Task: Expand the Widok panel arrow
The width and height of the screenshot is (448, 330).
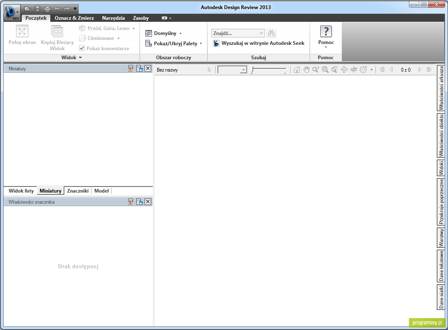Action: [80, 57]
